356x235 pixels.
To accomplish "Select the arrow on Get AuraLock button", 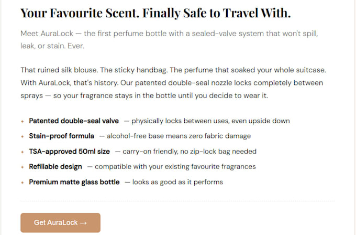I will [83, 223].
